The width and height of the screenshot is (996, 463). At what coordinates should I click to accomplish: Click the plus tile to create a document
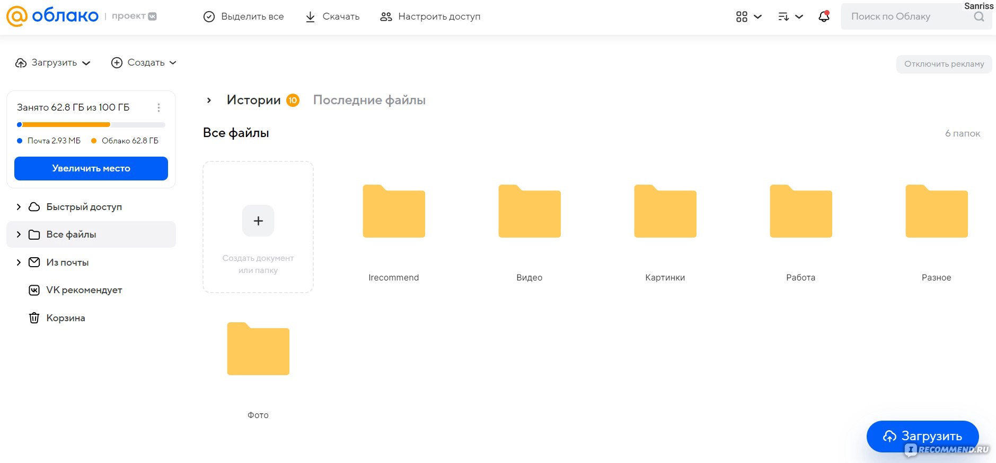258,221
